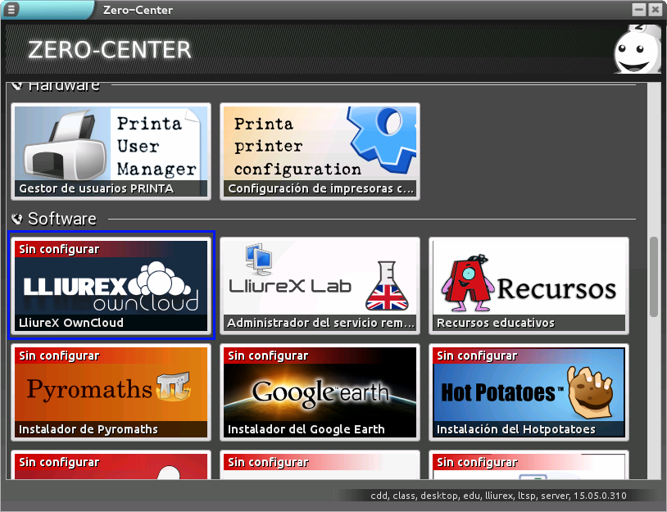Collapse the Software section header
The image size is (667, 512).
(x=17, y=220)
